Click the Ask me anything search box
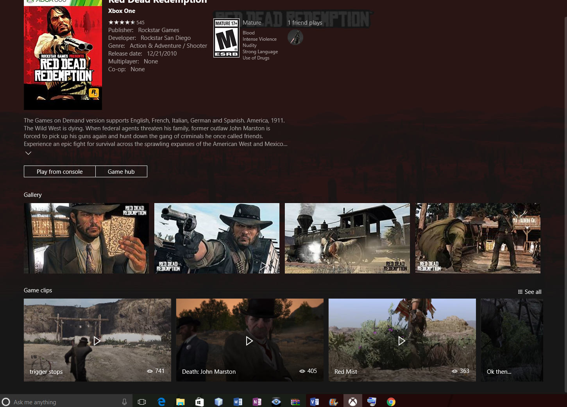The height and width of the screenshot is (407, 567). (66, 402)
